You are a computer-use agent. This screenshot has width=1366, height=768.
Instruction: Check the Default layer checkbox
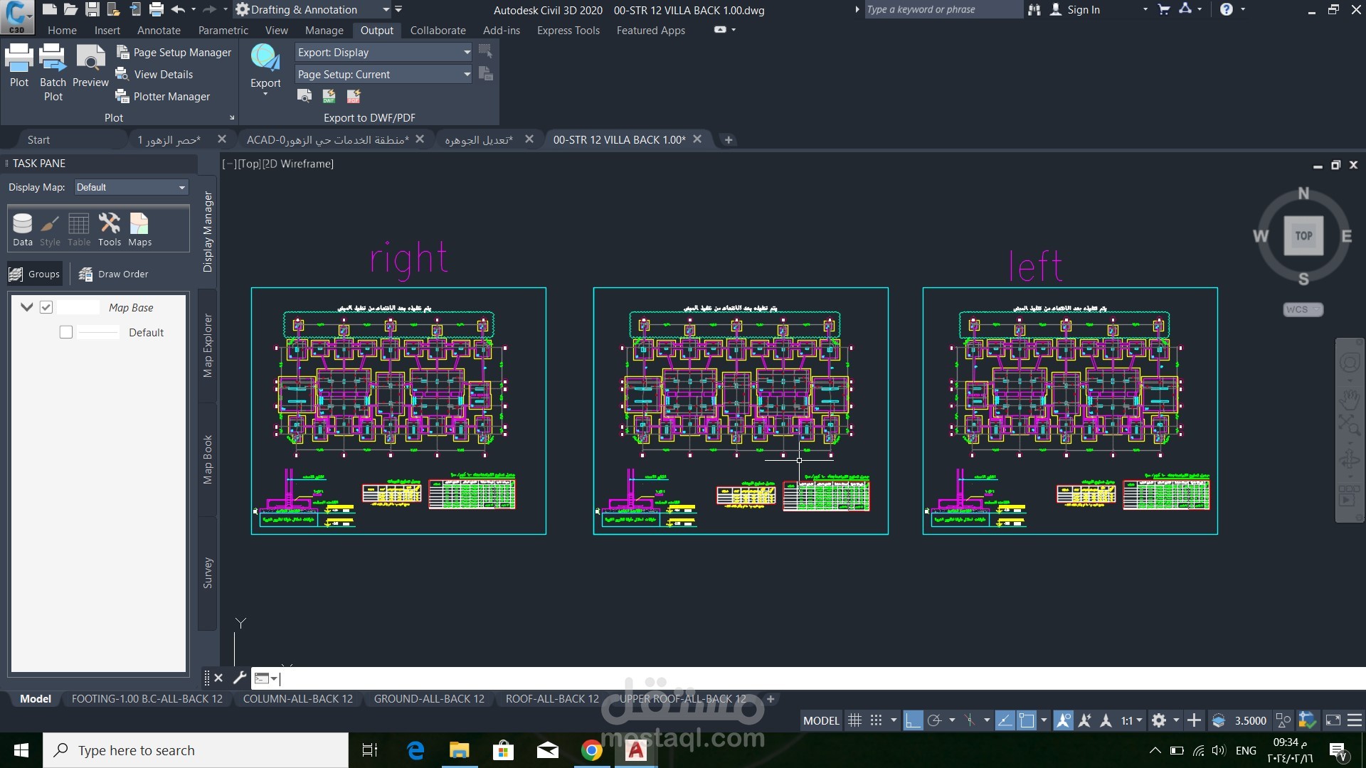pyautogui.click(x=66, y=332)
